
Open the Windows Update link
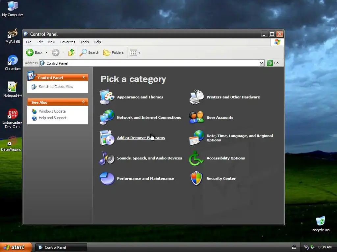(x=52, y=111)
